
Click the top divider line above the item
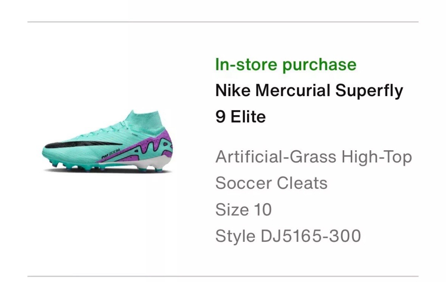[x=223, y=22]
